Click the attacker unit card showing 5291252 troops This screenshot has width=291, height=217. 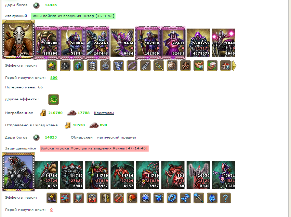click(198, 43)
